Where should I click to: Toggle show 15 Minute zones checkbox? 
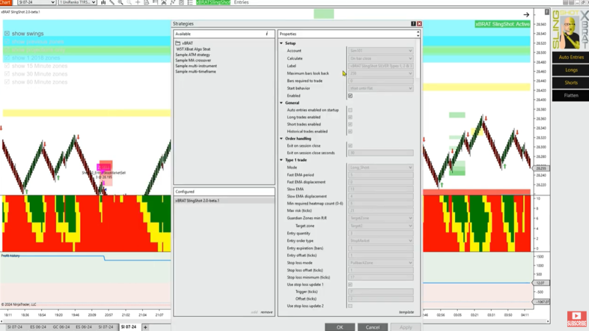pyautogui.click(x=7, y=66)
